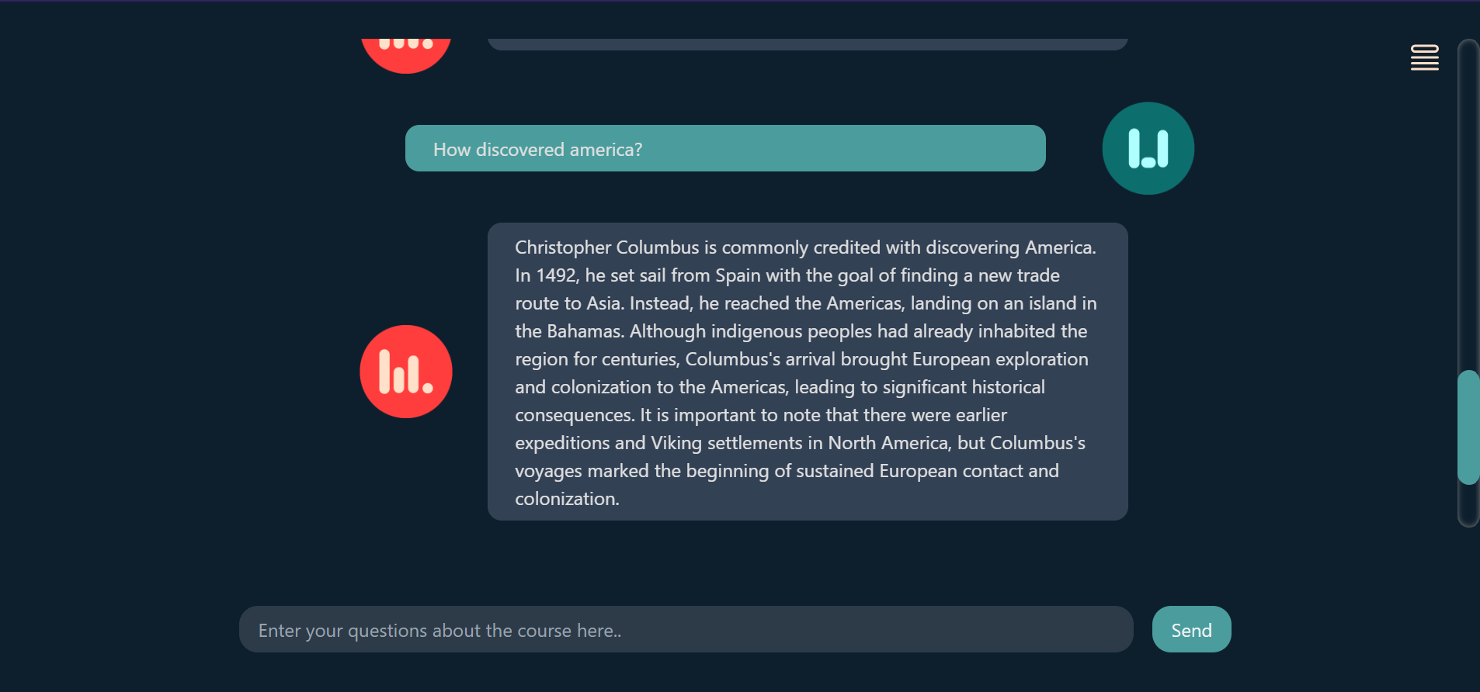Select the "How discovered america?" message bubble
The width and height of the screenshot is (1480, 692).
[725, 148]
